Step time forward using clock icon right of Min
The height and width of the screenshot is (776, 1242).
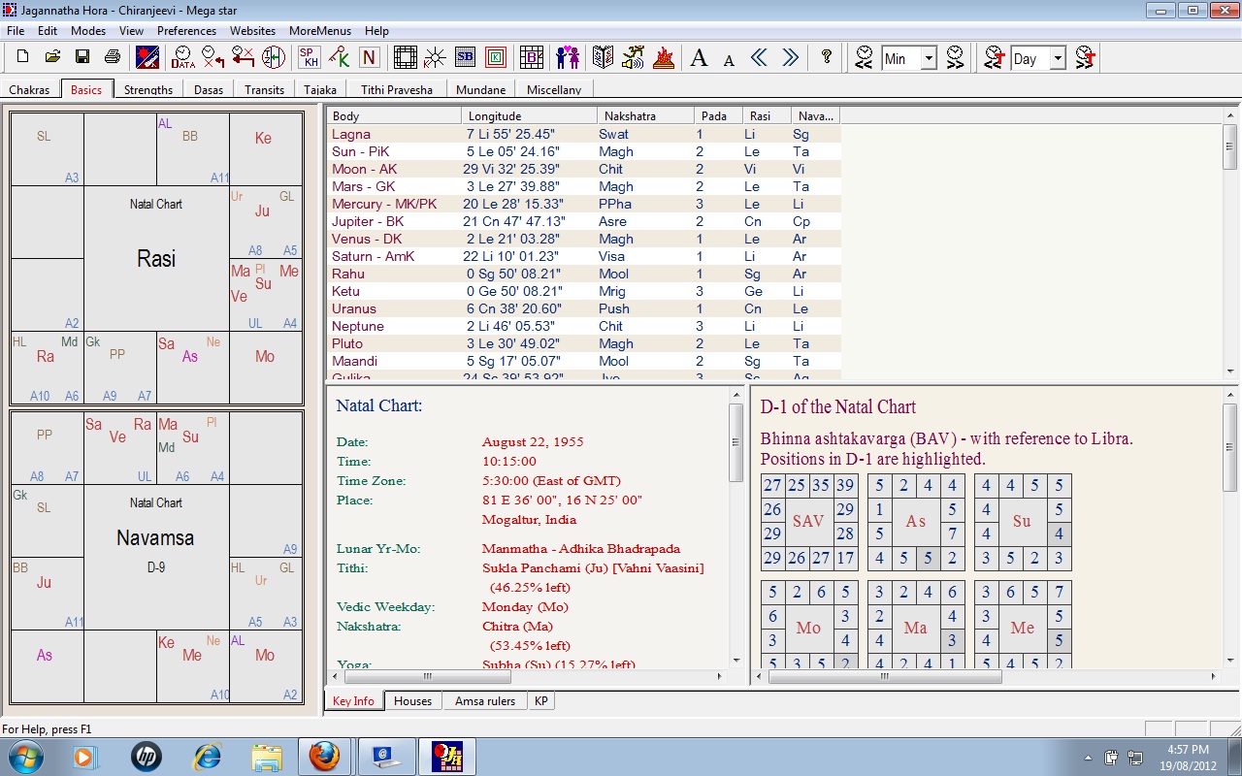[956, 57]
